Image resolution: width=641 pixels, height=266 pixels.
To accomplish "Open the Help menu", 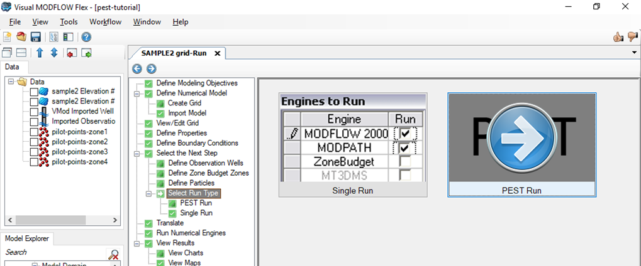I will [x=181, y=22].
